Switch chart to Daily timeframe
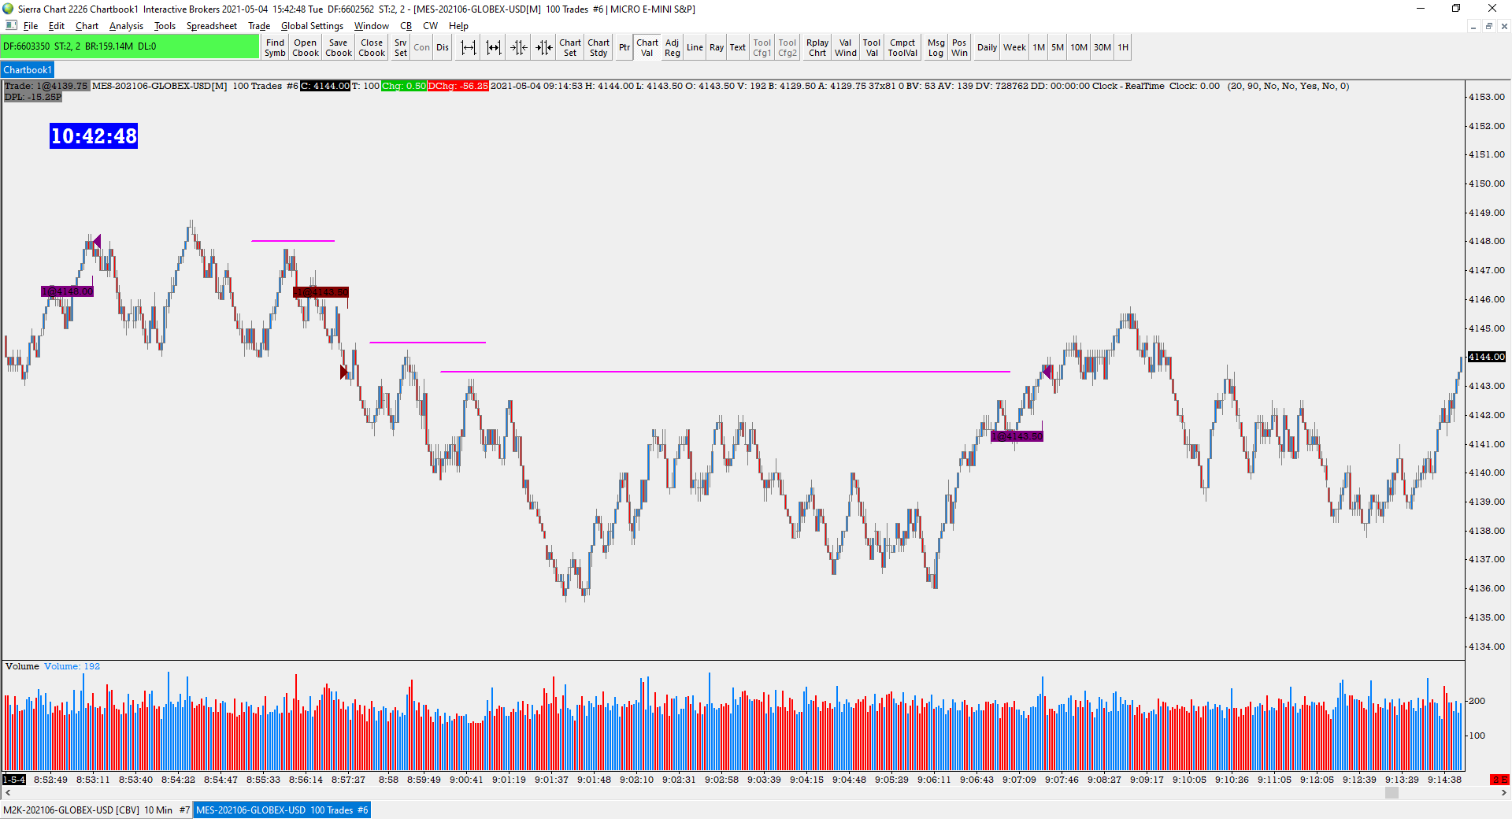 [988, 47]
